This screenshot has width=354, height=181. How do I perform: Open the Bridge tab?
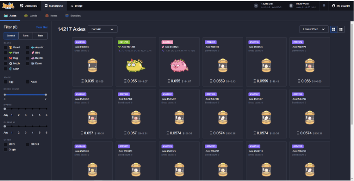76,5
